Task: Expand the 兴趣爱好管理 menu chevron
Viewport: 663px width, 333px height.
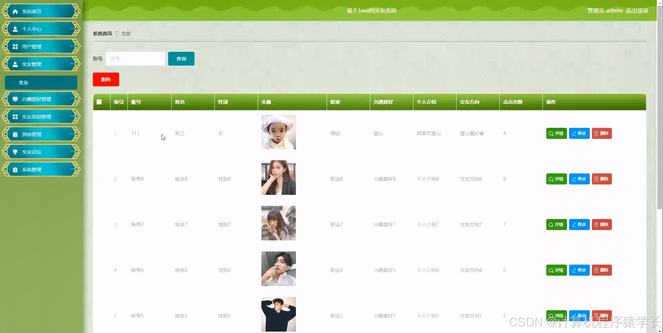Action: coord(72,98)
